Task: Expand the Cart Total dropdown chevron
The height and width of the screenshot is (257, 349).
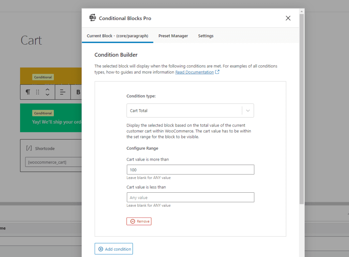Action: [248, 111]
